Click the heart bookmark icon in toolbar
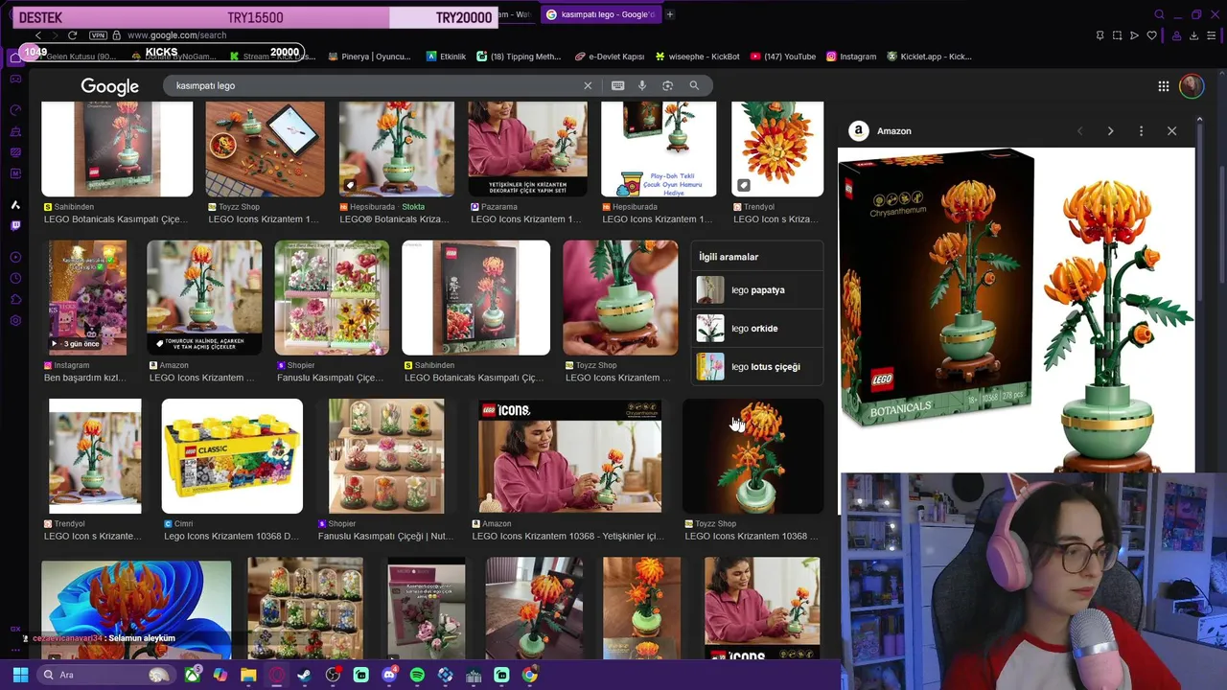Viewport: 1227px width, 690px height. tap(1151, 35)
